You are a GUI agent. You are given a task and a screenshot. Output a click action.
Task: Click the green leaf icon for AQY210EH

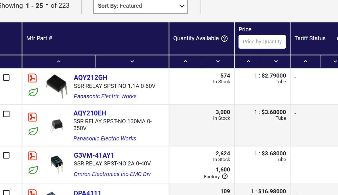tap(33, 131)
